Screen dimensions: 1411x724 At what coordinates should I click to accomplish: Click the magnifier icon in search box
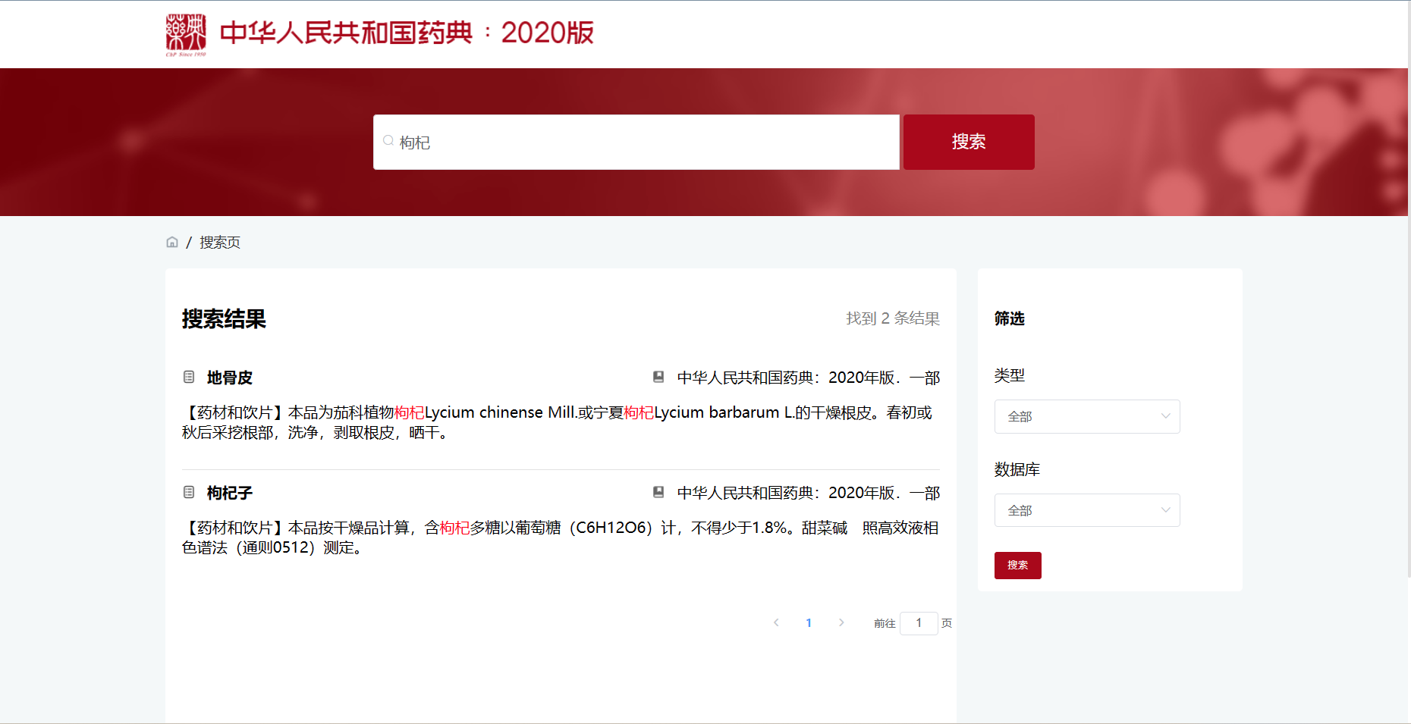pyautogui.click(x=388, y=141)
